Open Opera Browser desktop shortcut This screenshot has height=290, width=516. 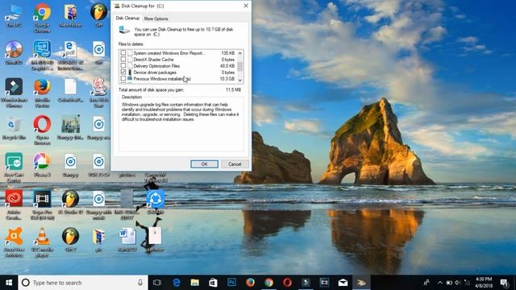pyautogui.click(x=42, y=130)
